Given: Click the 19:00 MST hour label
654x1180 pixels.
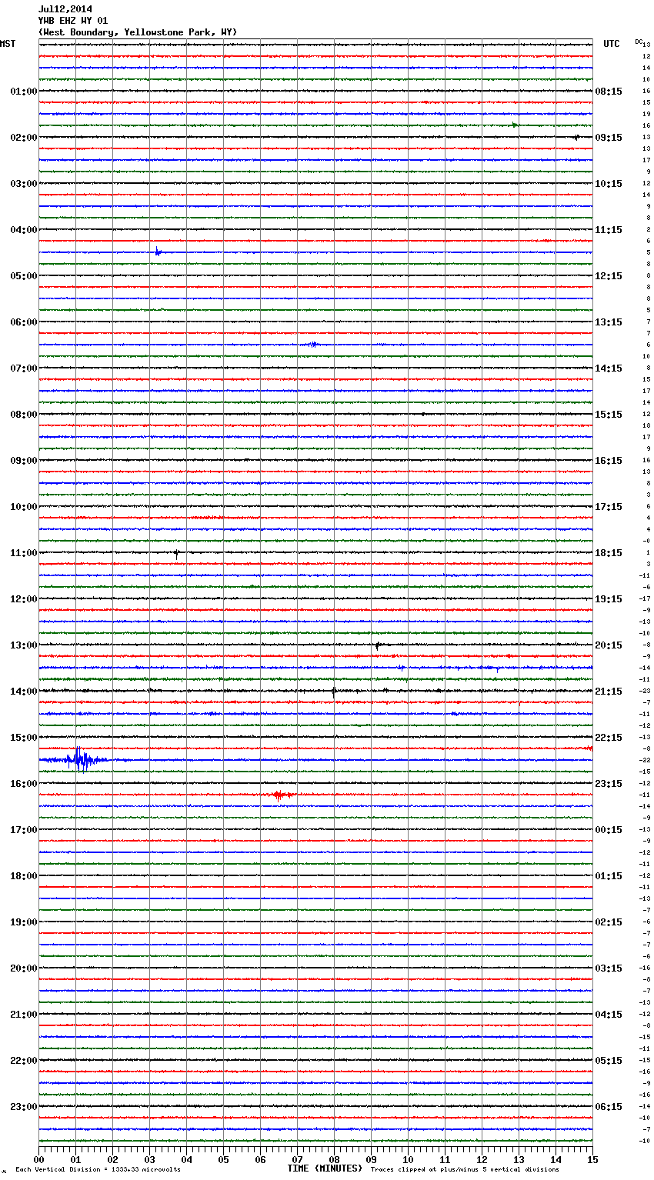Looking at the screenshot, I should point(24,922).
